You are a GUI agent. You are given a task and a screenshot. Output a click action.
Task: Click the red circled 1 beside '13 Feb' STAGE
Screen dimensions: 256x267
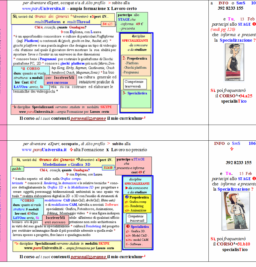coord(254,24)
